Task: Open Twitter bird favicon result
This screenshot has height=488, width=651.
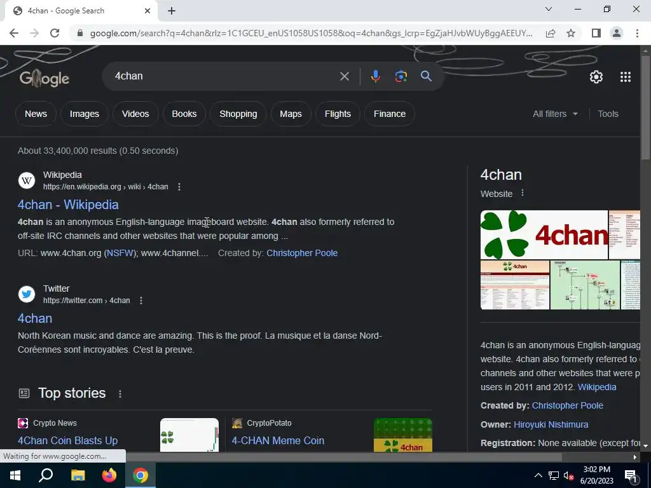Action: pos(27,294)
